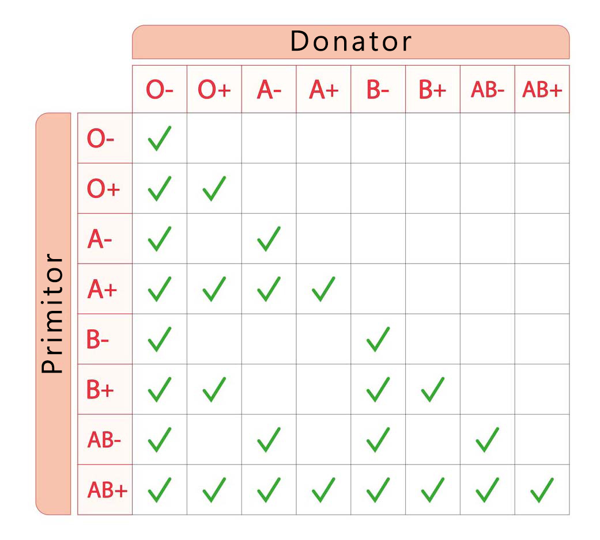Click the B- donor checkmark in AB+ row
The image size is (600, 540).
(378, 490)
